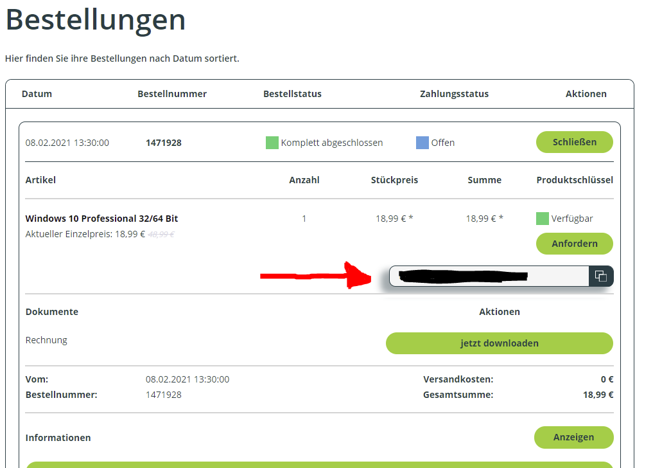Click the Gesamtsumme: label
Viewport: 653px width, 468px height.
458,395
